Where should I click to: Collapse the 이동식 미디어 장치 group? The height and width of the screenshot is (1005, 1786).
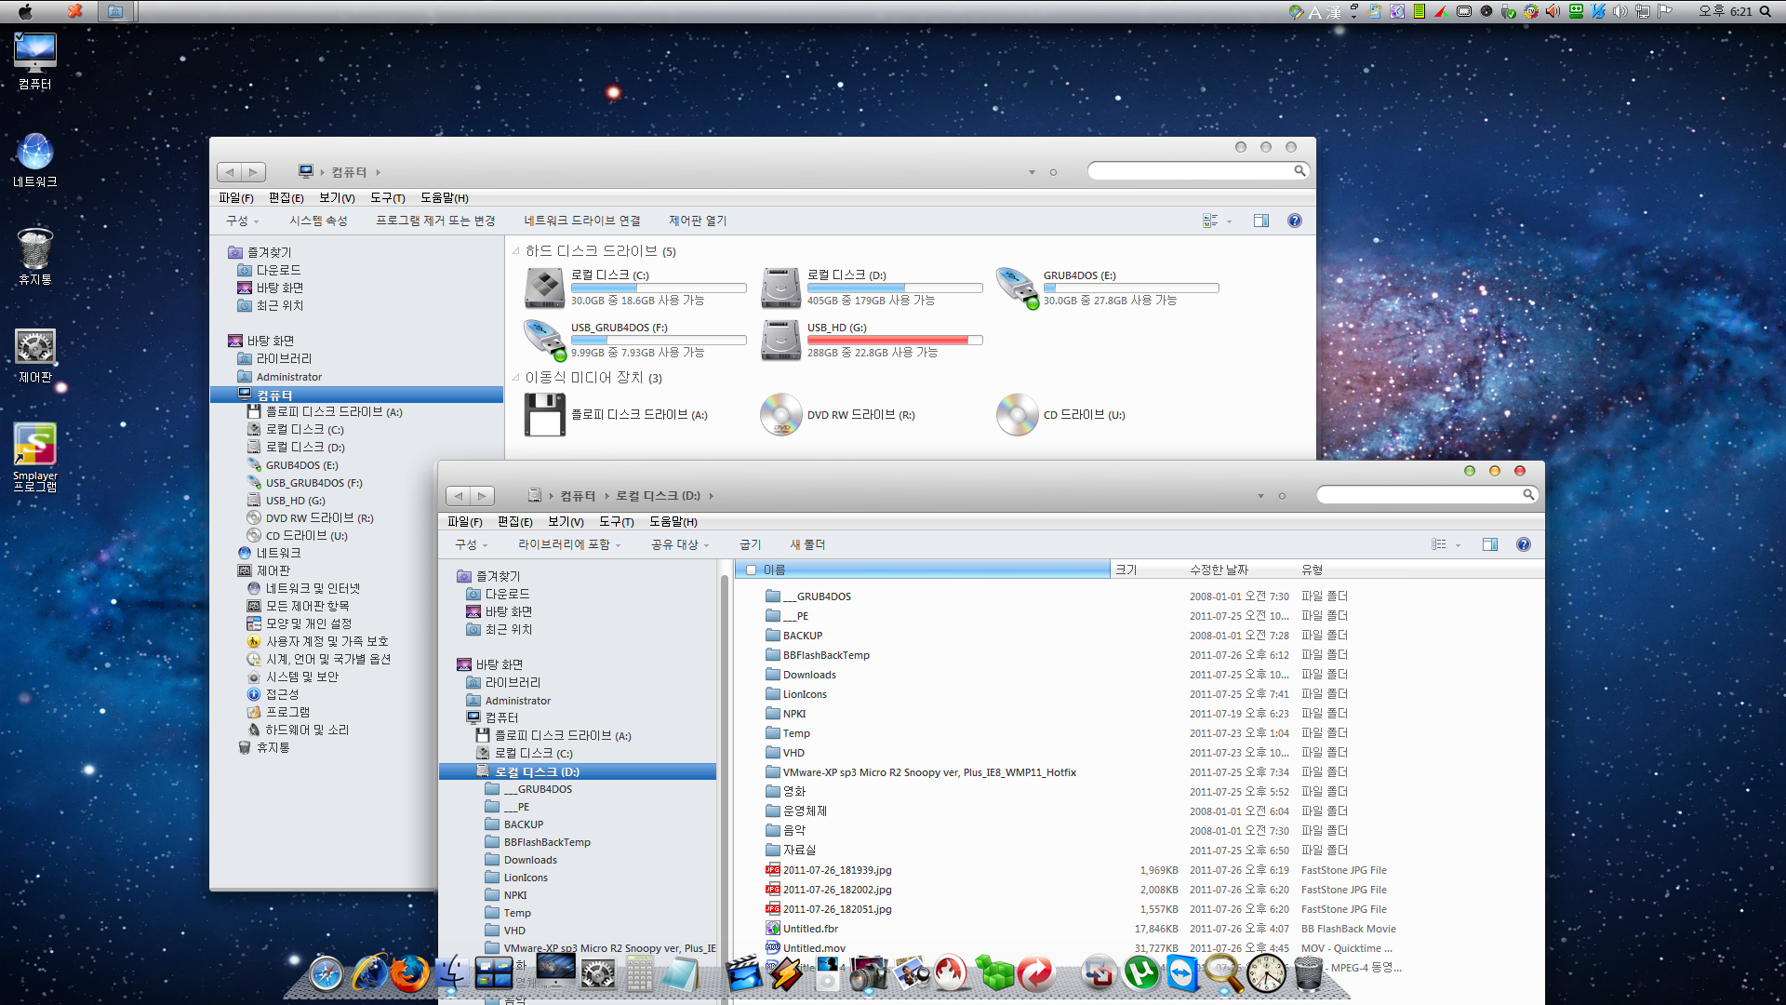click(516, 378)
